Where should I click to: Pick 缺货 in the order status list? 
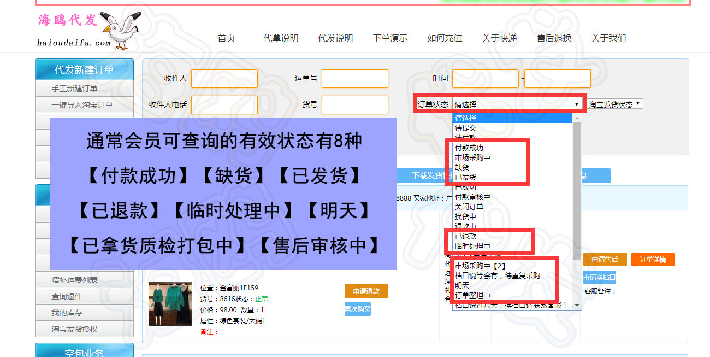462,167
